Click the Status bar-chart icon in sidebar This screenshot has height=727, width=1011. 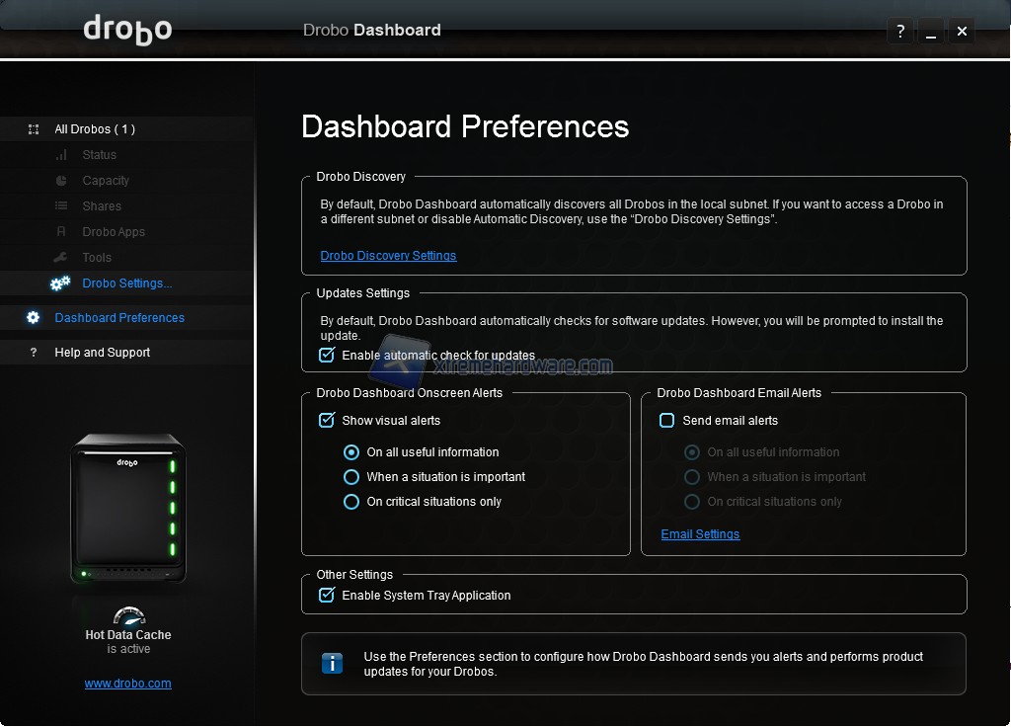click(x=61, y=155)
